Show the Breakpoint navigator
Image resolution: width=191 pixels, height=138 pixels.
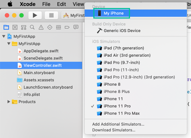67,27
